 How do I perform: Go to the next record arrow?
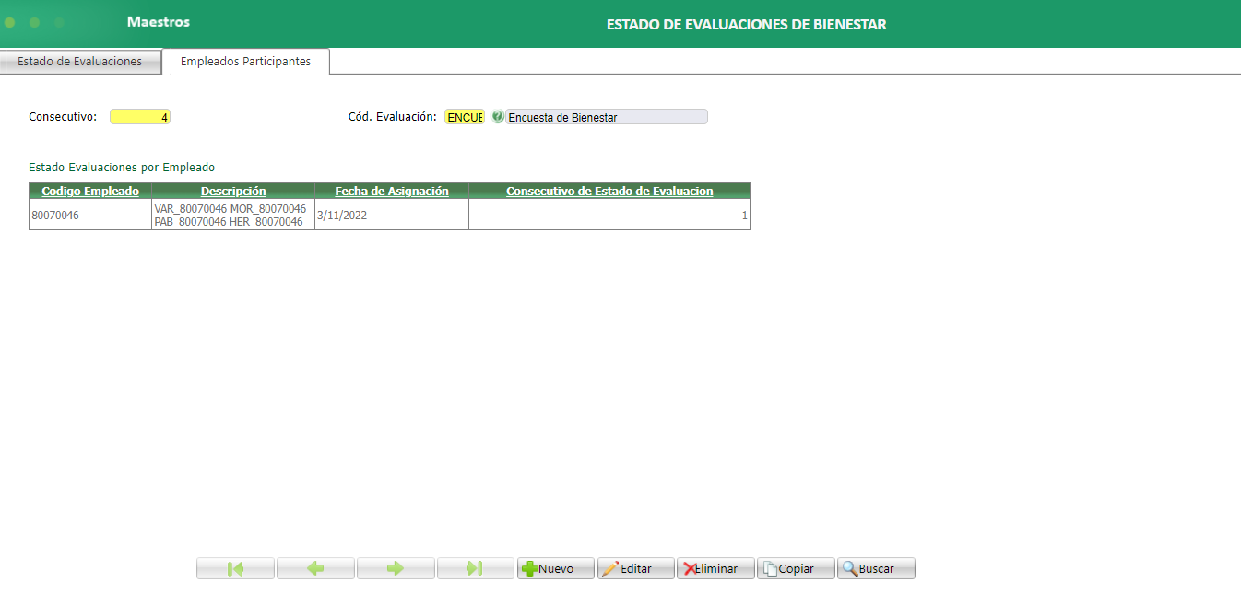(396, 568)
